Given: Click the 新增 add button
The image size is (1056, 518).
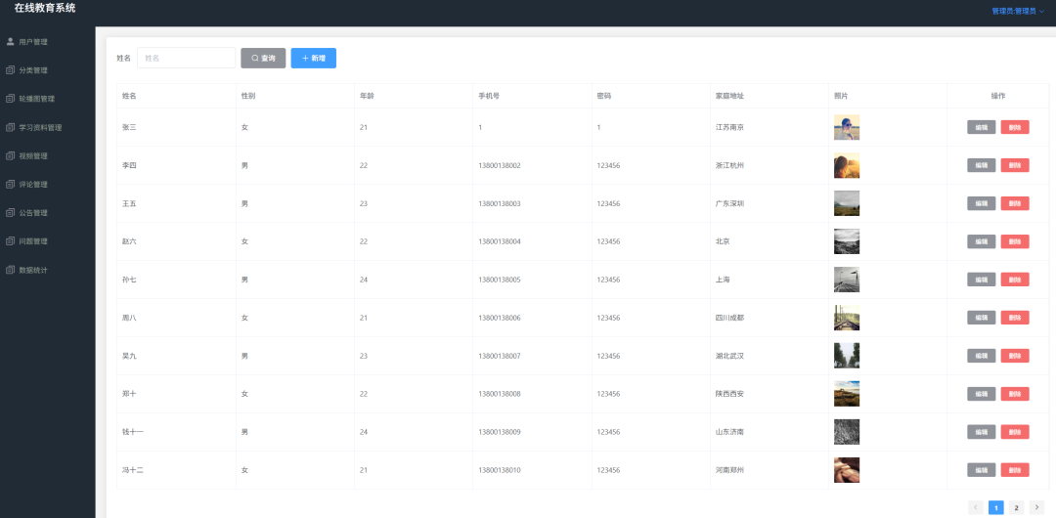Looking at the screenshot, I should pos(313,58).
